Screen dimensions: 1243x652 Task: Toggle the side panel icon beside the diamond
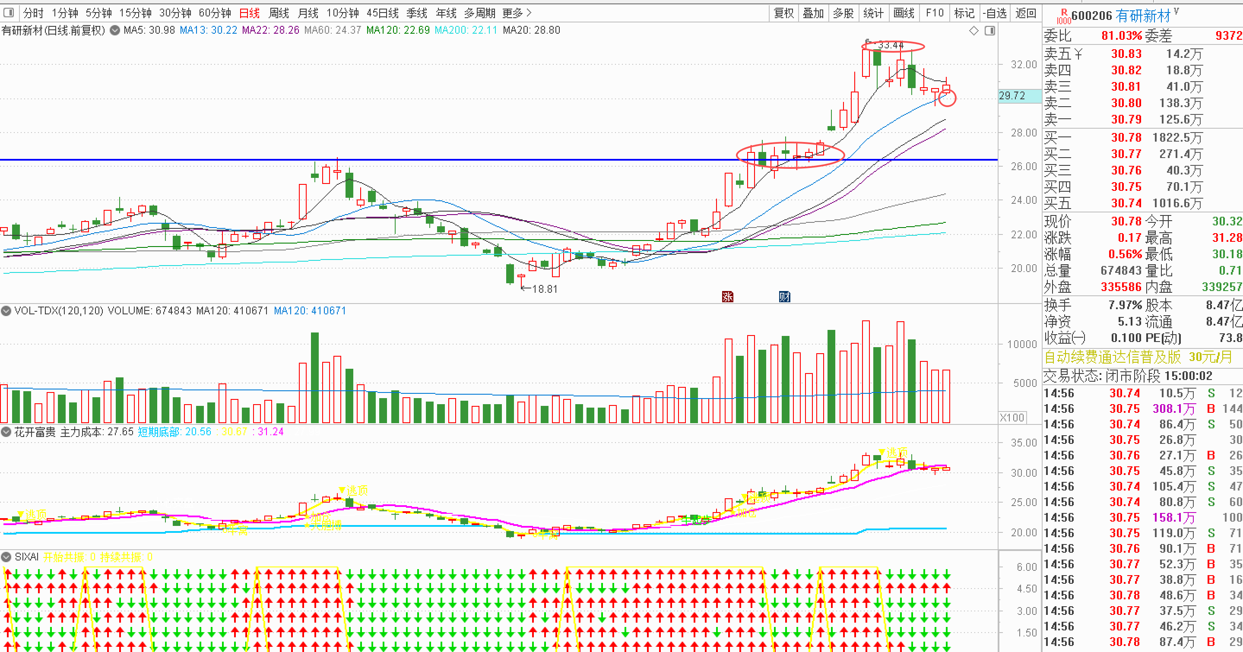point(989,31)
